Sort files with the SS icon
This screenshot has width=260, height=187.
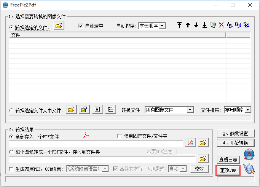tap(247, 25)
